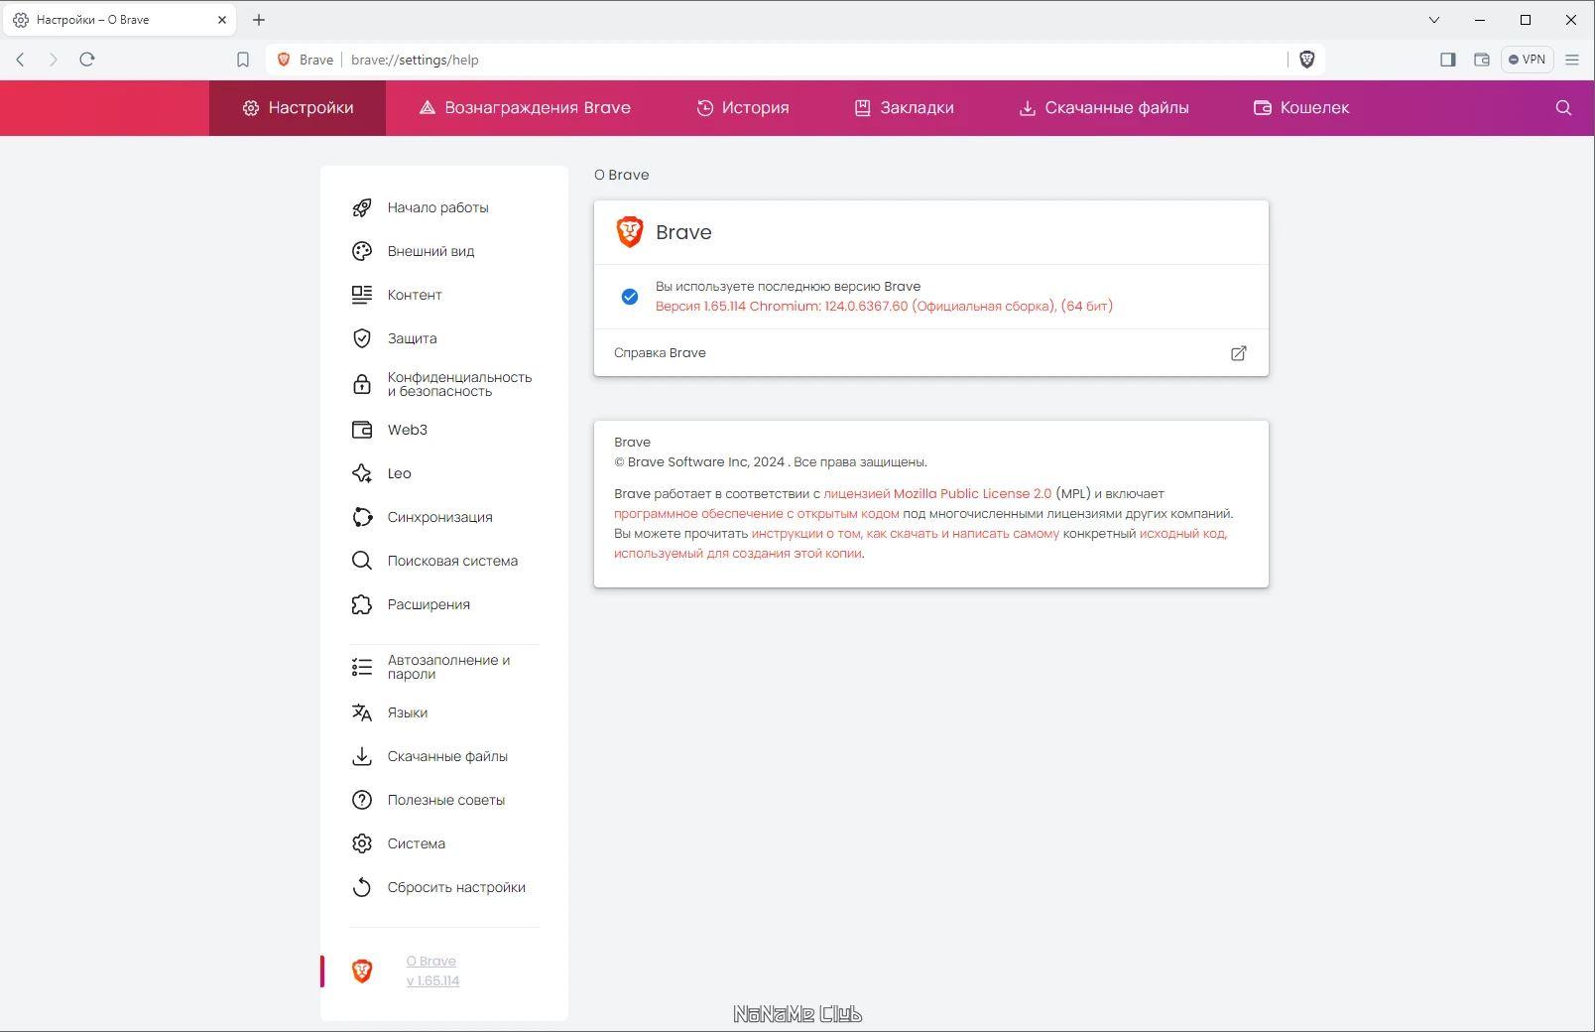The height and width of the screenshot is (1032, 1595).
Task: Open the Скачанные файлы top tab
Action: tap(1104, 108)
